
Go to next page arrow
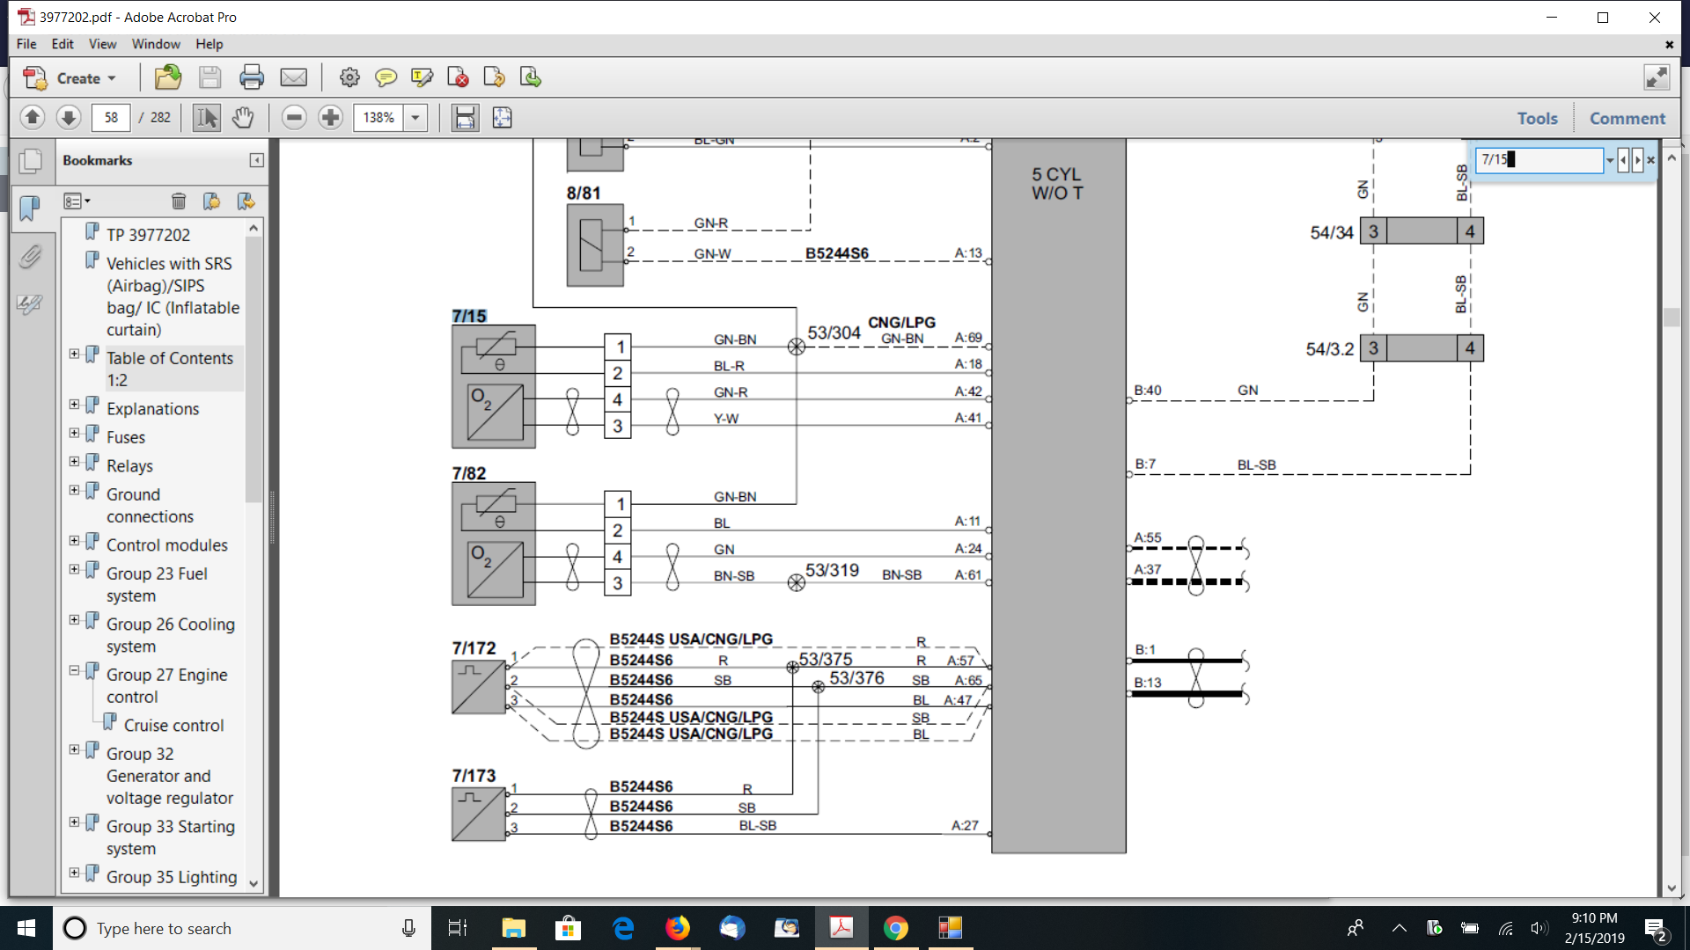coord(69,117)
